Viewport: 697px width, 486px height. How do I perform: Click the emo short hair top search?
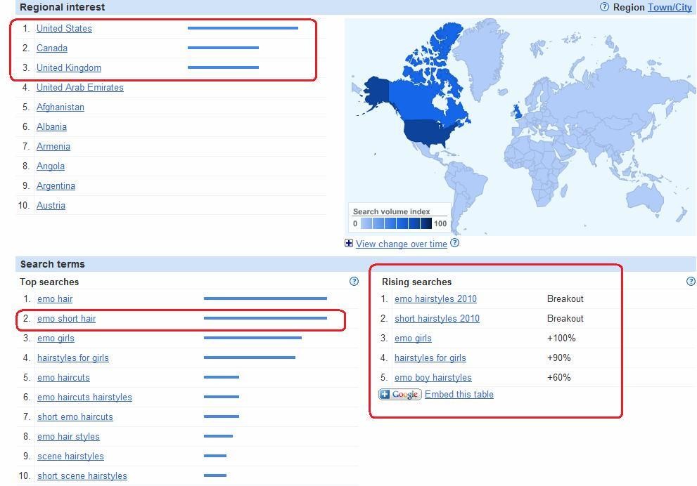tap(66, 319)
